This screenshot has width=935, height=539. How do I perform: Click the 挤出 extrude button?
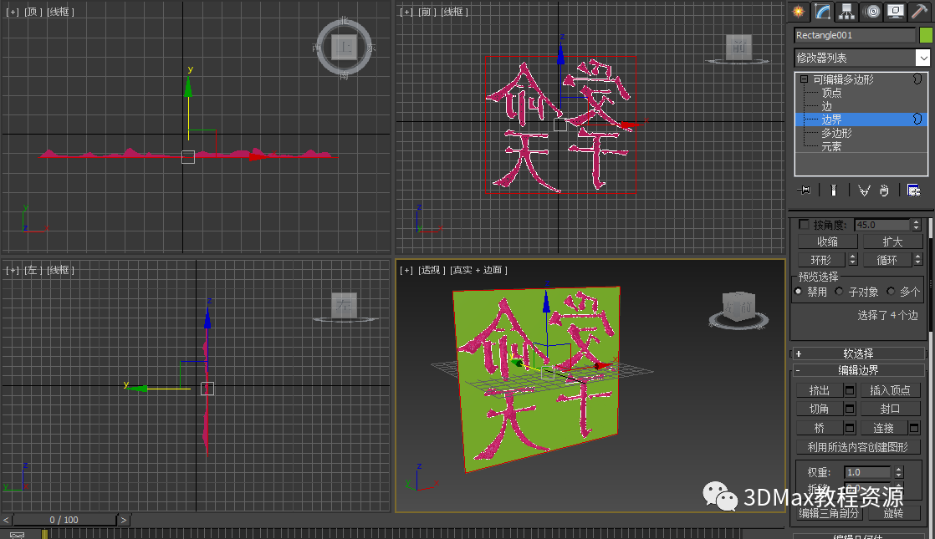[x=820, y=391]
